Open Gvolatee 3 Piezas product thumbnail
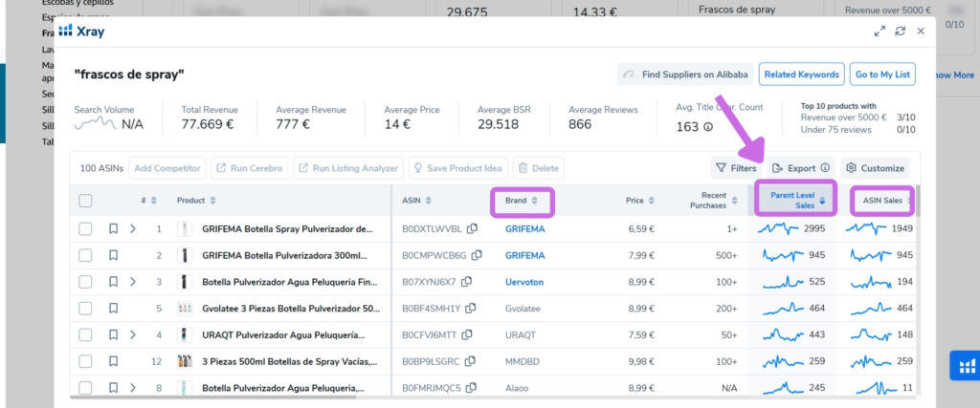Screen dimensions: 980x408 185,309
